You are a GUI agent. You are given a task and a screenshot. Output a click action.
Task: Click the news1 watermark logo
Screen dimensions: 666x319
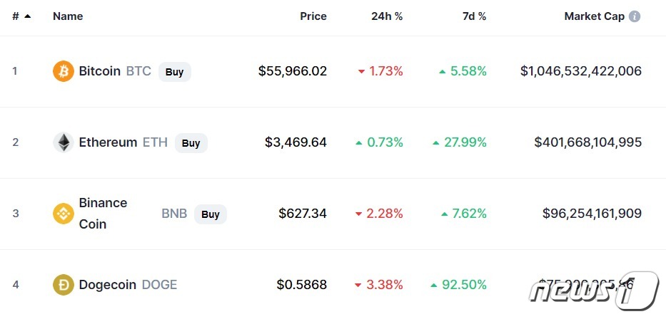pyautogui.click(x=594, y=291)
